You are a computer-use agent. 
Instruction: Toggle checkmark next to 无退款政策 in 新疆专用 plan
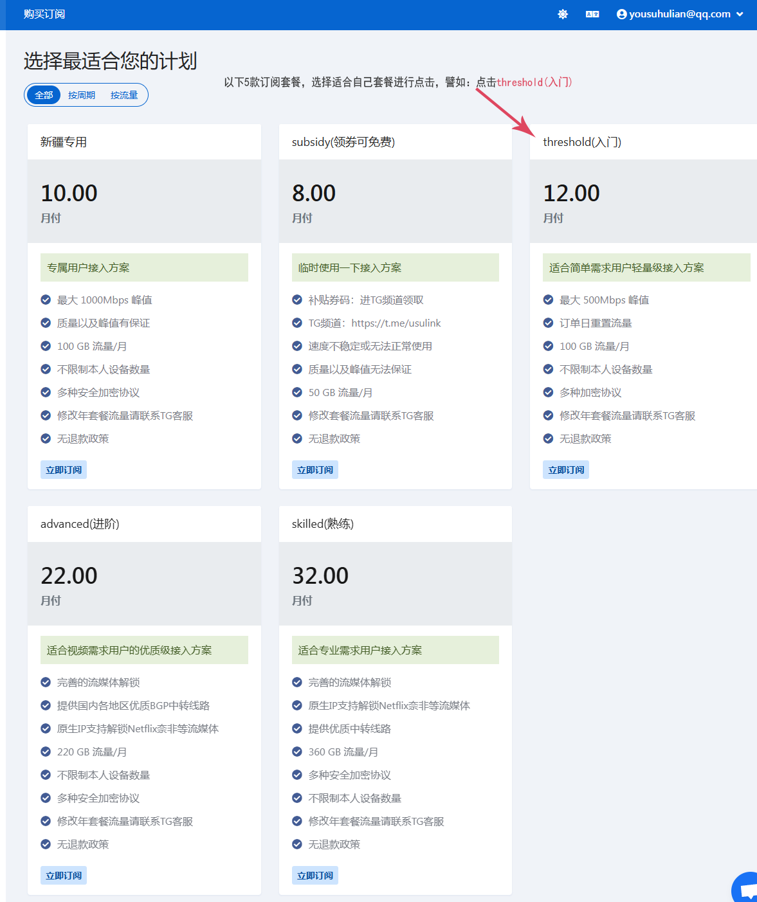coord(45,438)
